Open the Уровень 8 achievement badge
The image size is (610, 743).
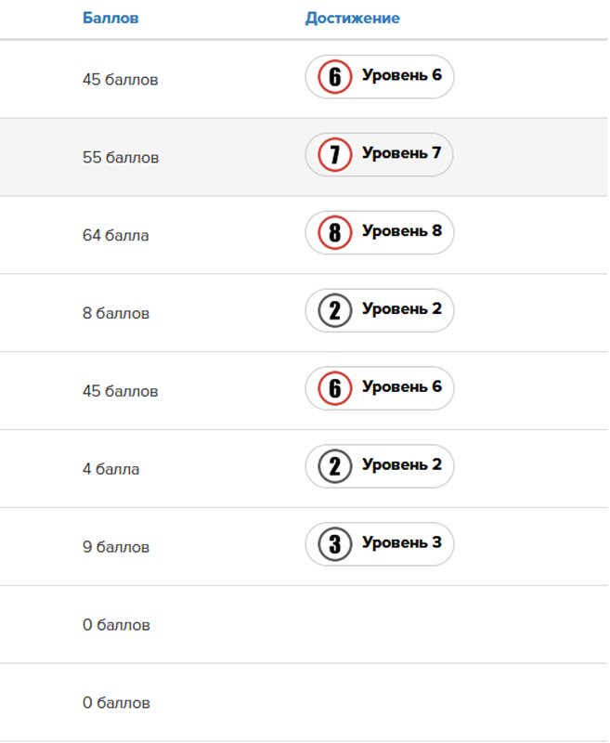click(x=380, y=232)
